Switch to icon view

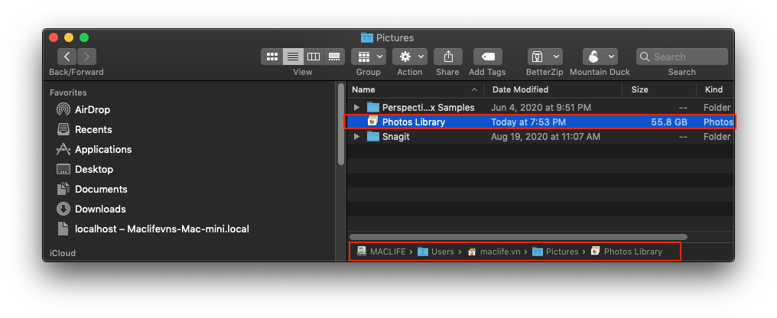pyautogui.click(x=271, y=57)
